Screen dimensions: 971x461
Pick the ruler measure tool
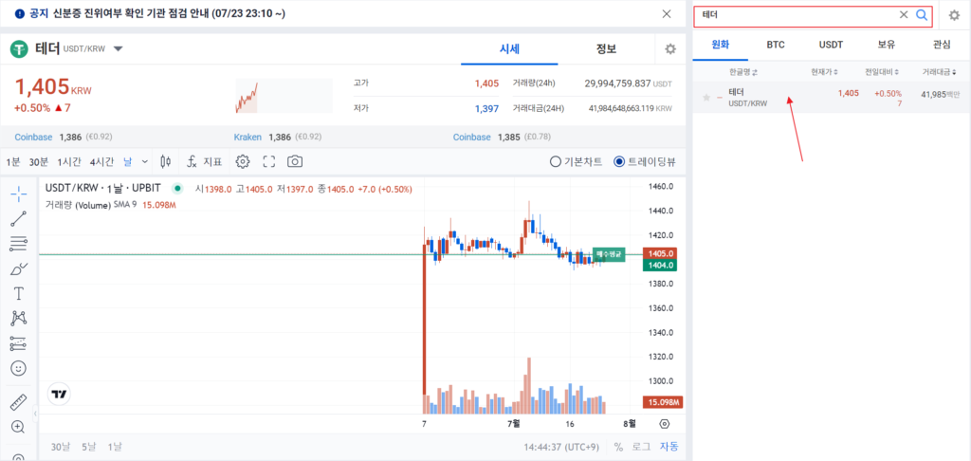pyautogui.click(x=18, y=400)
